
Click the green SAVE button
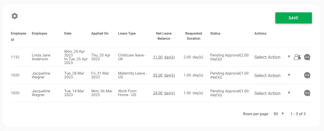point(293,18)
